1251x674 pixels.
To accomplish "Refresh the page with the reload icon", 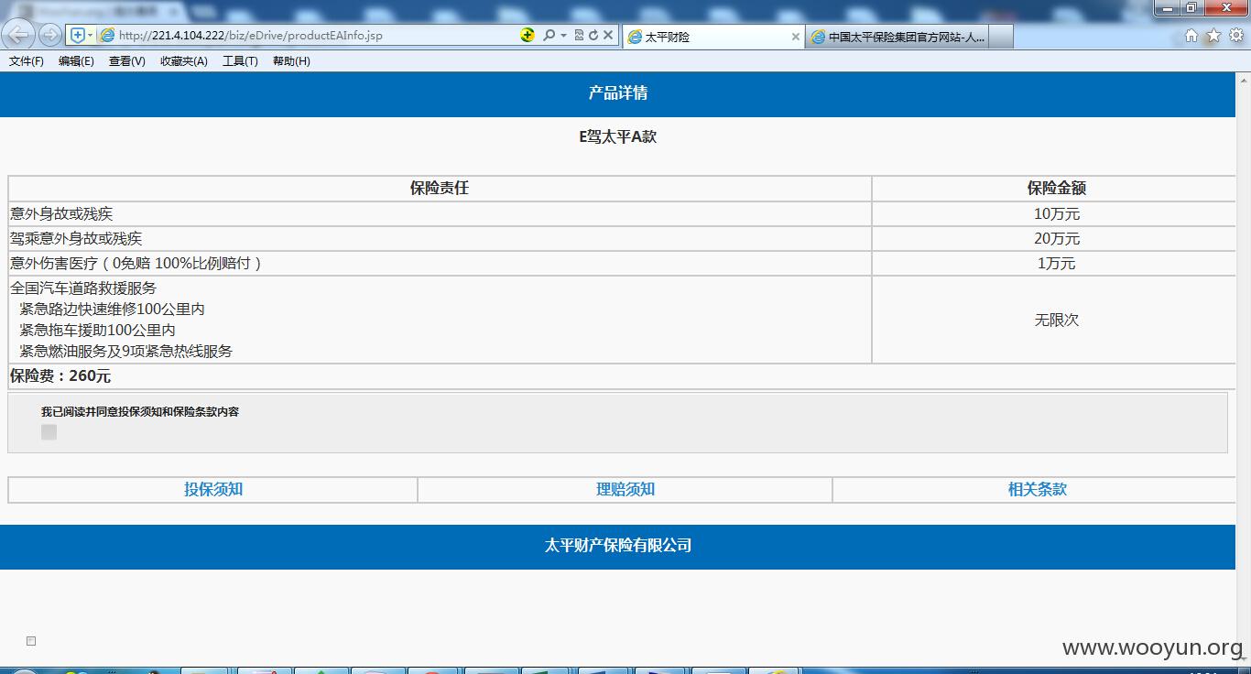I will click(593, 35).
